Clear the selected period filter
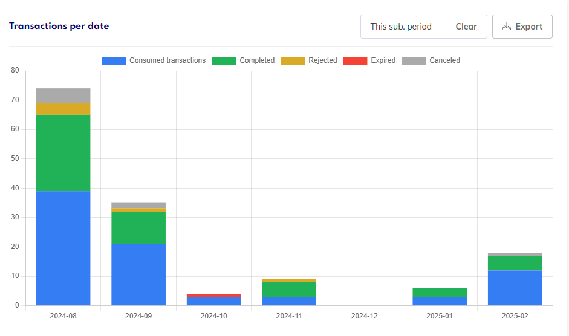Image resolution: width=569 pixels, height=336 pixels. pos(466,27)
